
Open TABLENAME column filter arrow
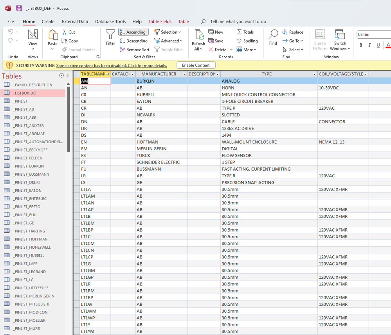[108, 74]
